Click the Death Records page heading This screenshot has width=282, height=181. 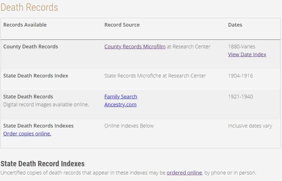click(x=29, y=8)
